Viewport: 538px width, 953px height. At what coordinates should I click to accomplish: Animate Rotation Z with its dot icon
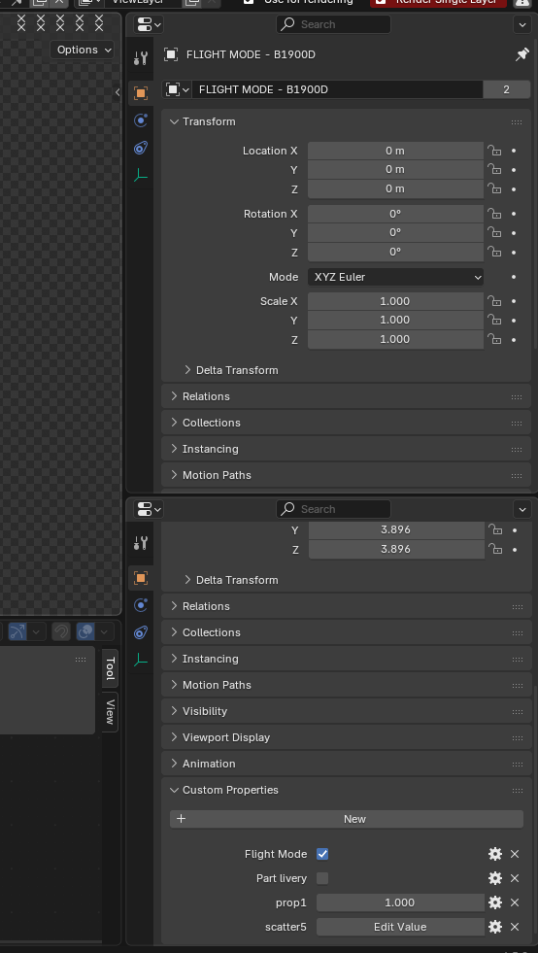tap(514, 253)
